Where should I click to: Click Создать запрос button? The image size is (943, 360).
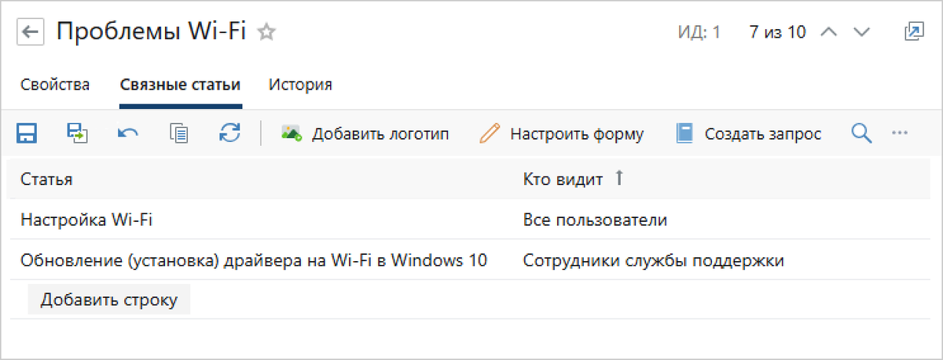pos(749,134)
